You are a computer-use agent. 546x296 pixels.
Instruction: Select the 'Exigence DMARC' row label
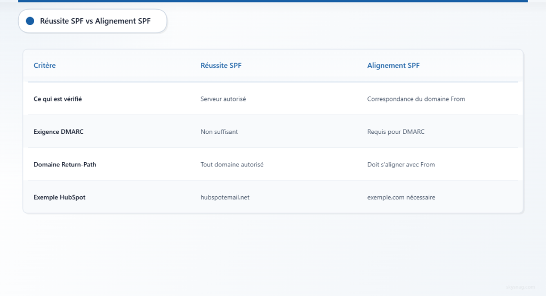[59, 132]
